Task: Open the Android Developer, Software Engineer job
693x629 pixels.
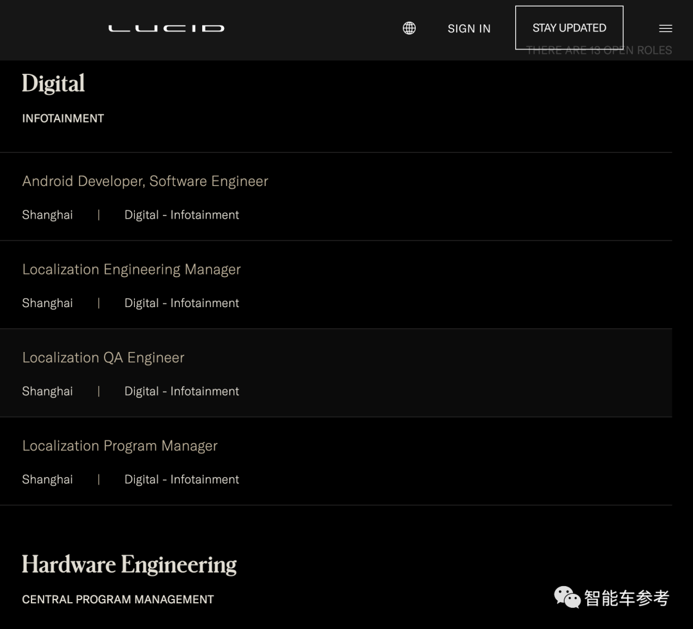Action: coord(145,181)
